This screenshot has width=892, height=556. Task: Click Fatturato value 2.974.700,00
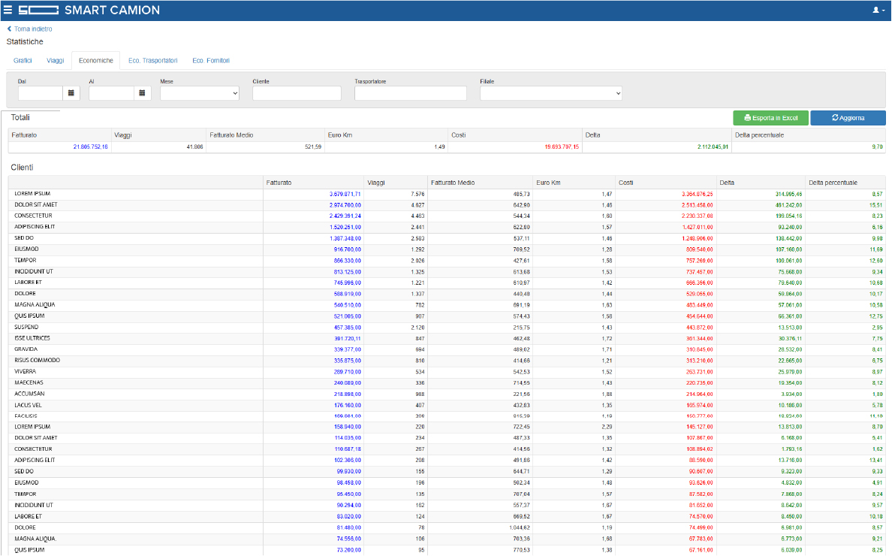(345, 205)
